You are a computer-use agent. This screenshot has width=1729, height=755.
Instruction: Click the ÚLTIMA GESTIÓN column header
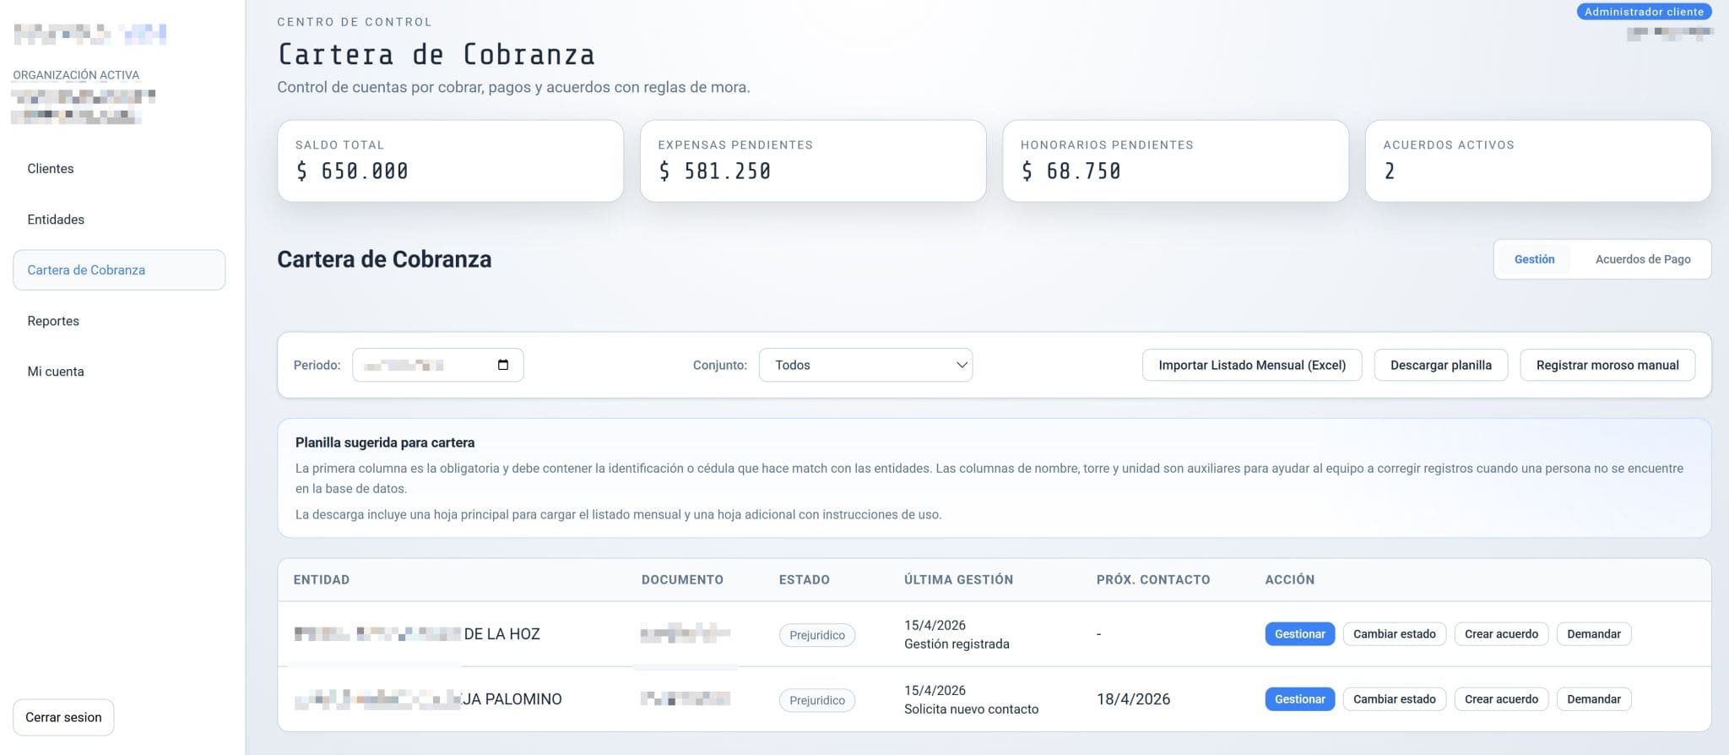[x=958, y=580]
